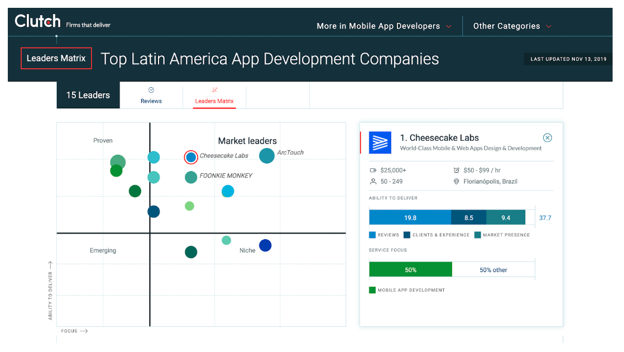Click the Leaders Matrix header label
The image size is (624, 352).
tap(56, 58)
